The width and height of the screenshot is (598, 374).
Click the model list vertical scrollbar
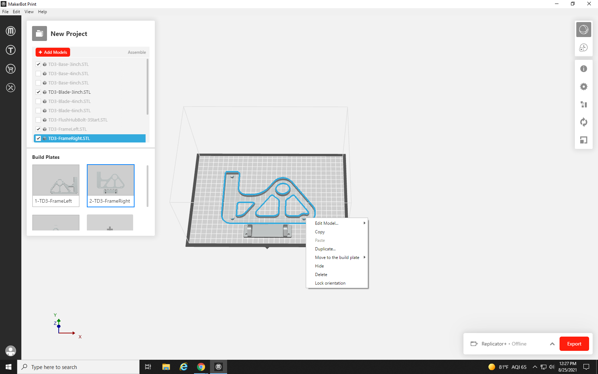(148, 87)
